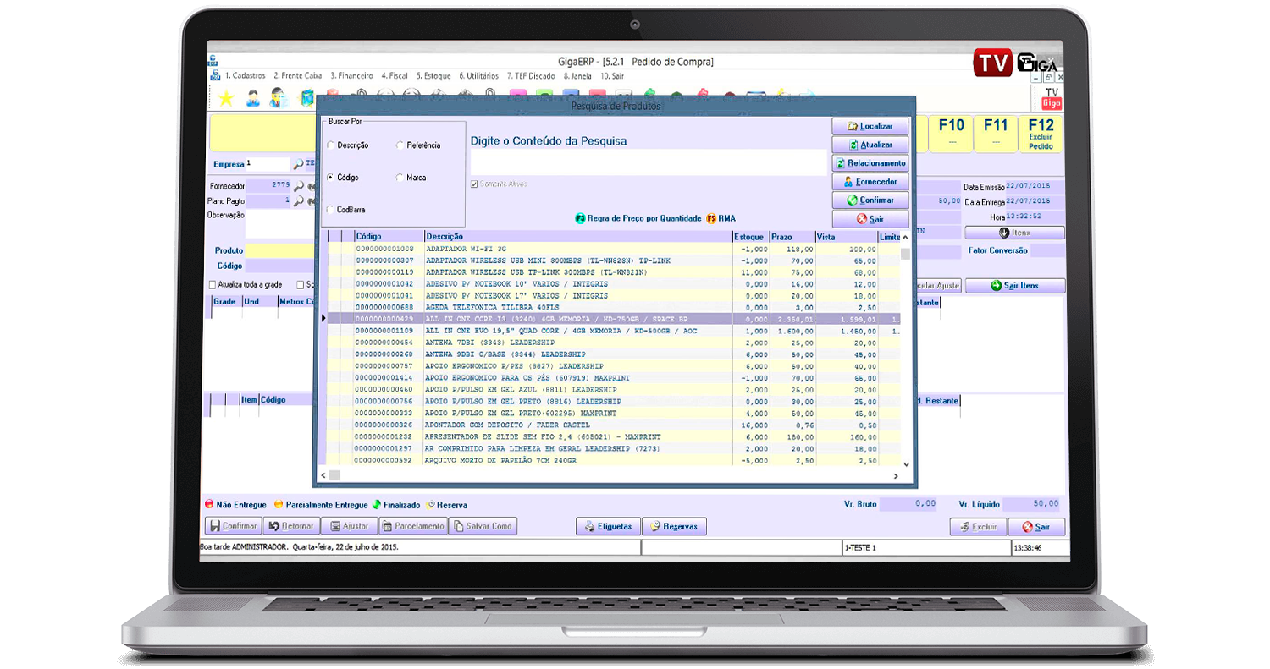
Task: Click the magnifier beside the Empresa field
Action: click(298, 164)
